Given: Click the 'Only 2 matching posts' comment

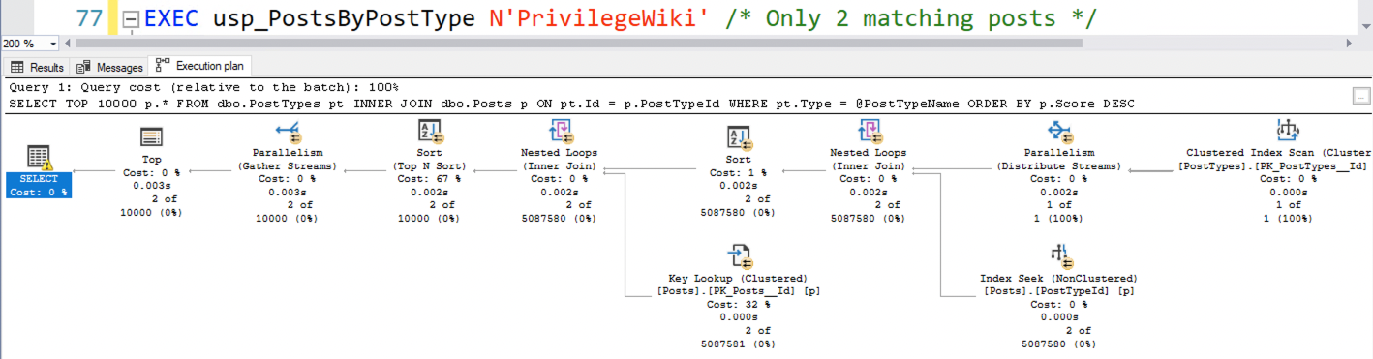Looking at the screenshot, I should pos(910,18).
